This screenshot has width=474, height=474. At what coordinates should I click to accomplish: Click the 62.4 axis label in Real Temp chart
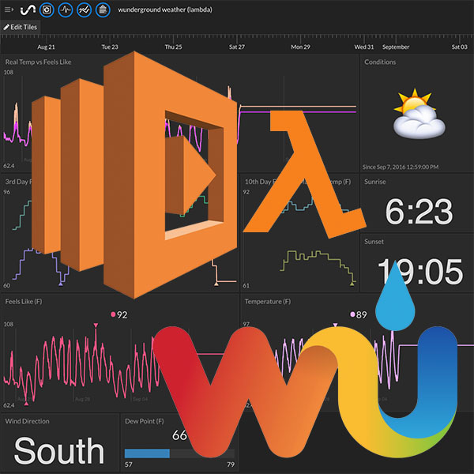pos(9,166)
